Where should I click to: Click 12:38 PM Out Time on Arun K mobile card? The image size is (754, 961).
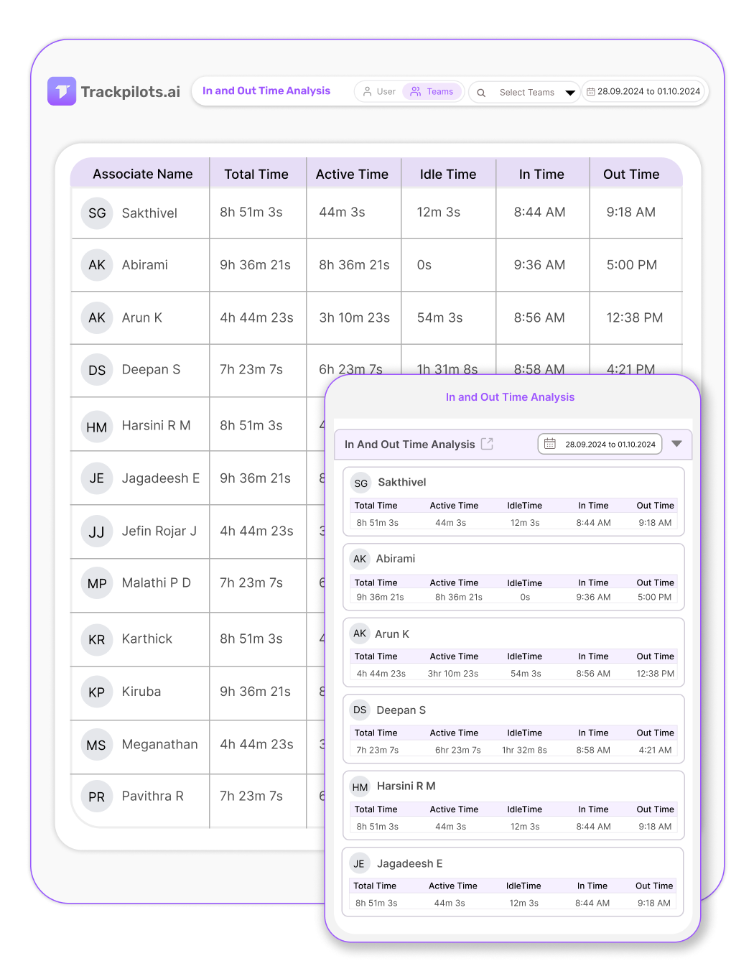tap(656, 673)
